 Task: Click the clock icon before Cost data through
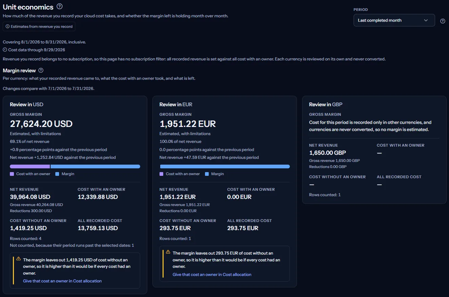(5, 50)
